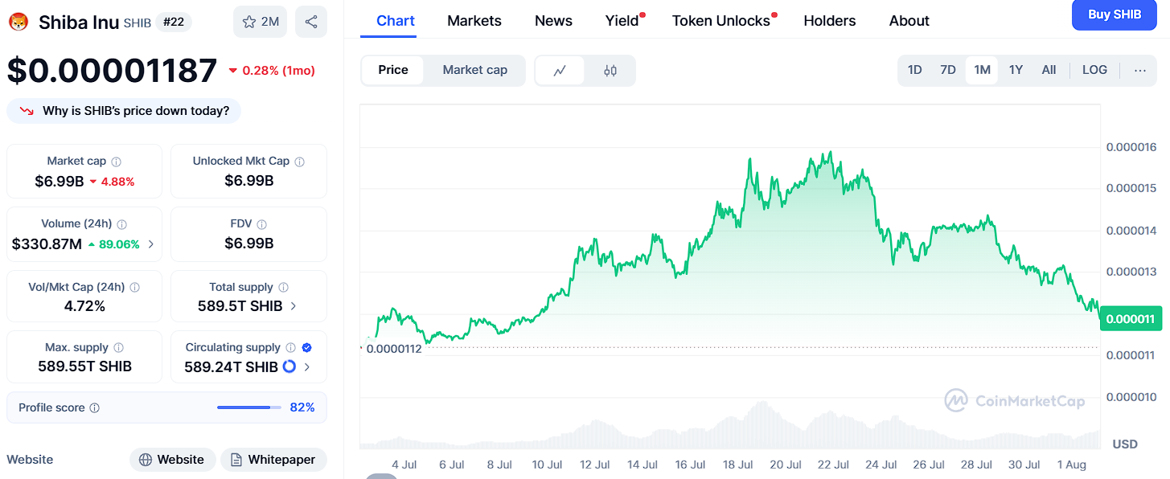The width and height of the screenshot is (1170, 479).
Task: Open Volume (24h) info icon
Action: (122, 224)
